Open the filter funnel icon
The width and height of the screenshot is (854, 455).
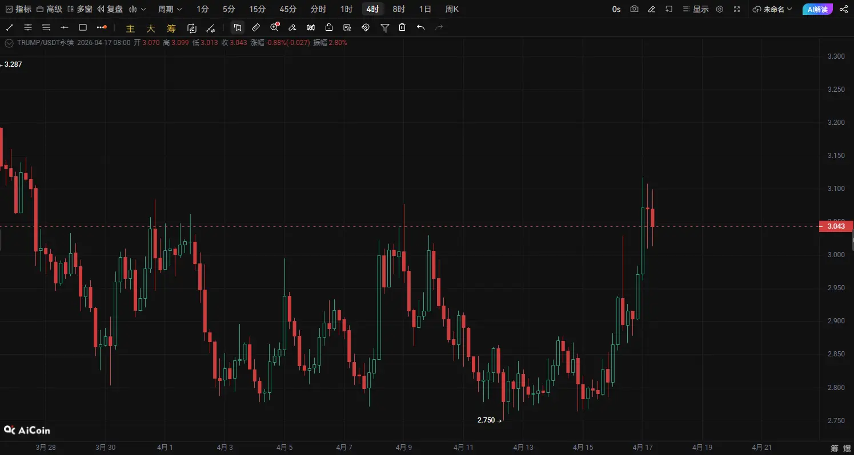coord(385,27)
